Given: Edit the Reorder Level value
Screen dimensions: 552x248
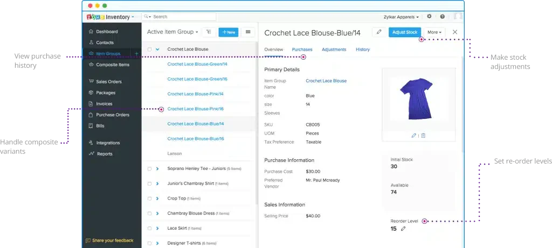Looking at the screenshot, I should pyautogui.click(x=403, y=229).
